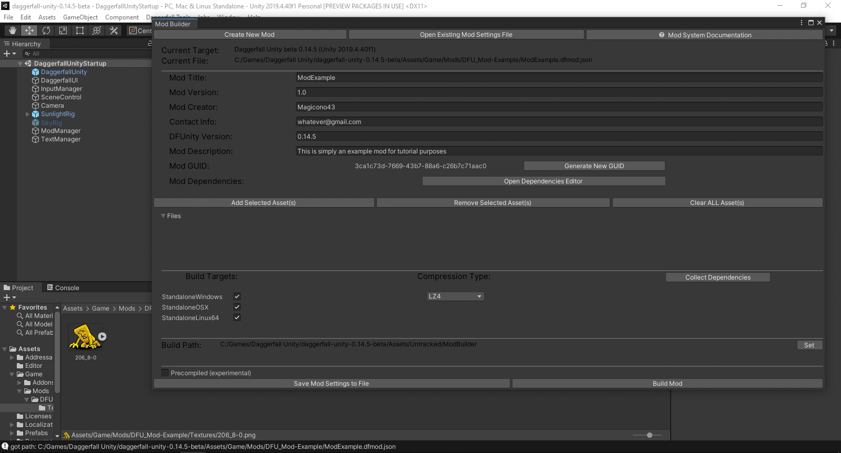
Task: Toggle the StandaloneWindows build target checkbox
Action: click(237, 296)
